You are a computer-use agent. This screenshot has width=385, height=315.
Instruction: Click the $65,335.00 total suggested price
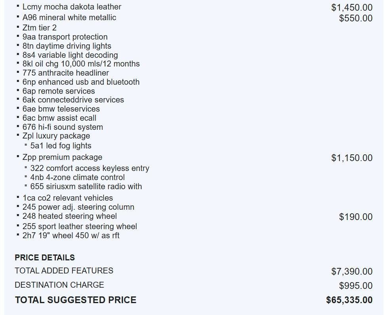click(349, 300)
